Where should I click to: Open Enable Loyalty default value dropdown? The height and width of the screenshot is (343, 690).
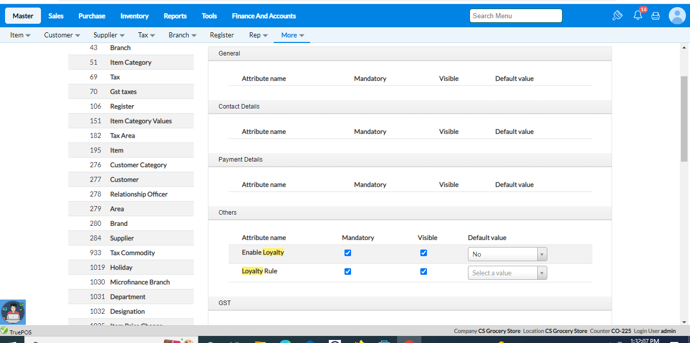click(x=507, y=254)
